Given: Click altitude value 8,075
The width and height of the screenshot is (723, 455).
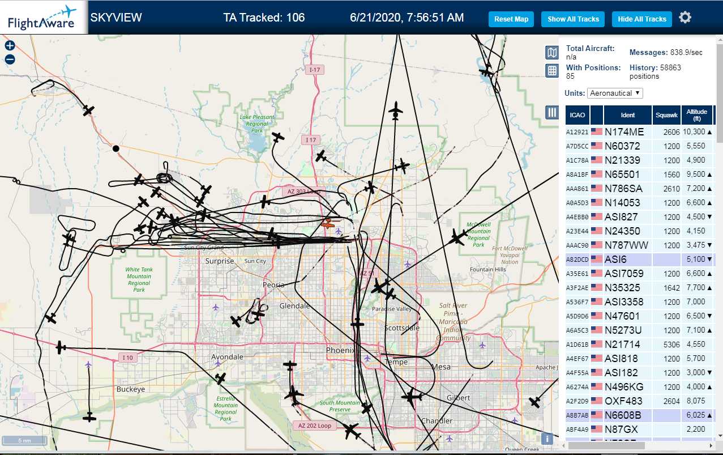Looking at the screenshot, I should coord(695,401).
